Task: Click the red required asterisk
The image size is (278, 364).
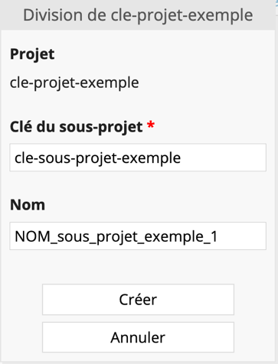Action: pyautogui.click(x=151, y=125)
